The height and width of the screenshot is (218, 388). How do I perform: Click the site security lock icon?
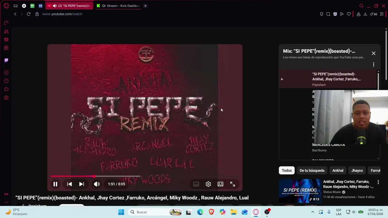37,14
